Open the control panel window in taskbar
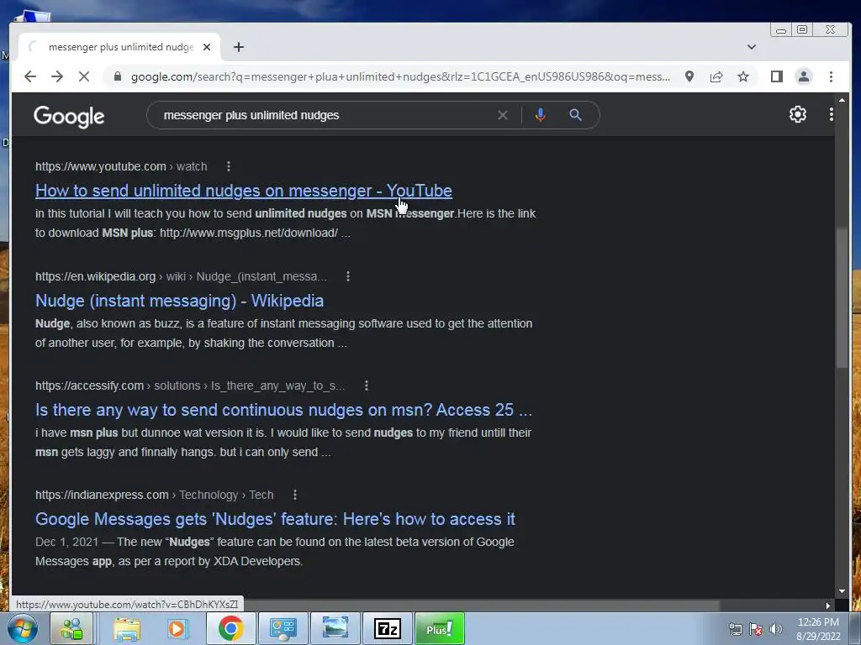This screenshot has width=861, height=645. tap(283, 628)
